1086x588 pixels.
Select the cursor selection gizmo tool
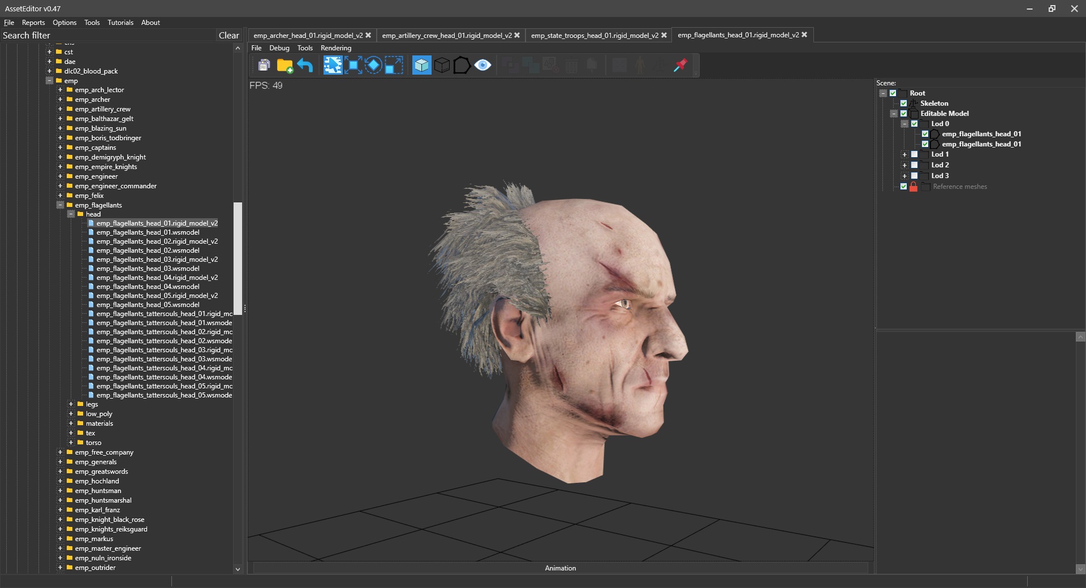pyautogui.click(x=333, y=66)
